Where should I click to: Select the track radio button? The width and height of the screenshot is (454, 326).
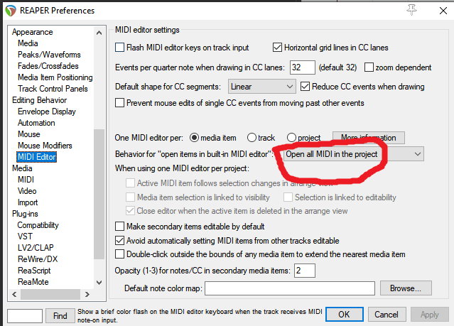pos(252,138)
